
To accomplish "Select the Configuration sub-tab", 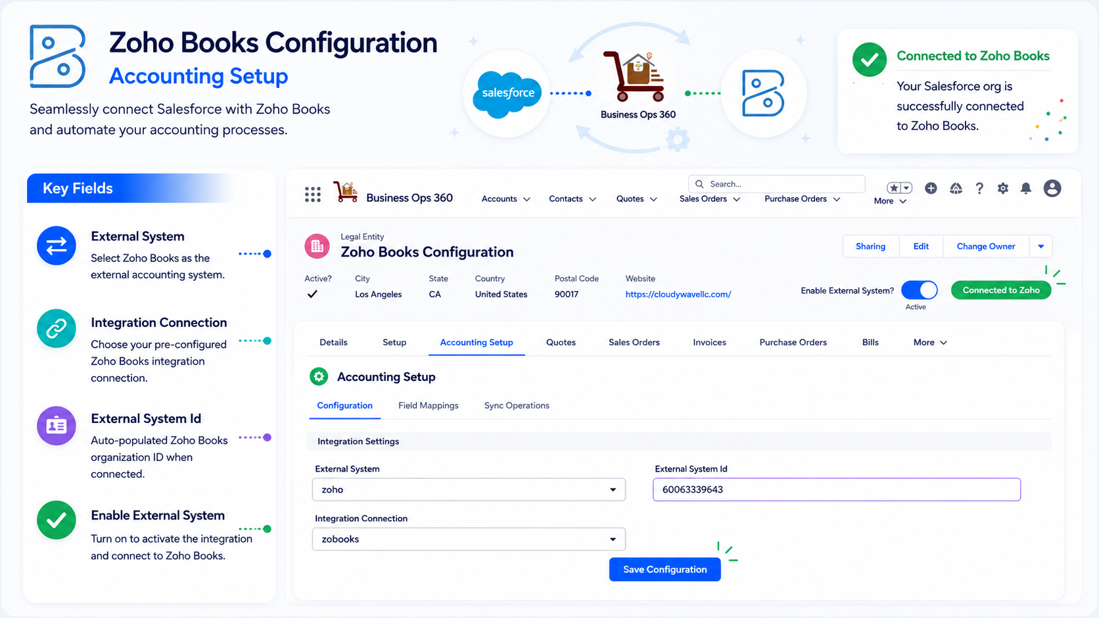I will pos(344,405).
